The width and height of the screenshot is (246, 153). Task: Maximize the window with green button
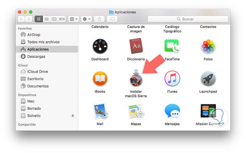(31, 12)
